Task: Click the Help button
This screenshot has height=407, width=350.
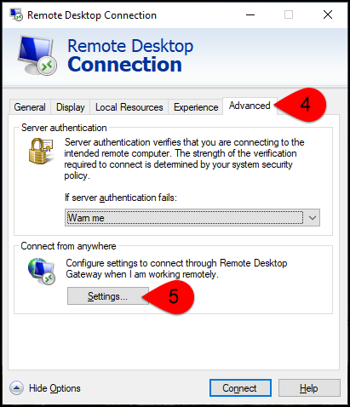Action: [309, 388]
